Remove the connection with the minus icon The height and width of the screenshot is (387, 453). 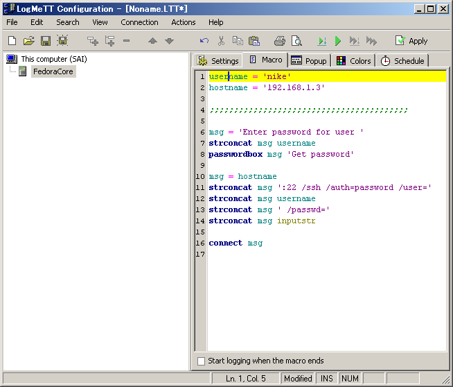click(126, 41)
